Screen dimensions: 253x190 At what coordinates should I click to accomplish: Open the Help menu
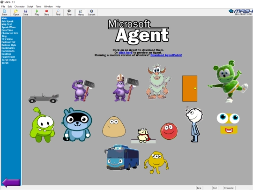click(x=58, y=7)
